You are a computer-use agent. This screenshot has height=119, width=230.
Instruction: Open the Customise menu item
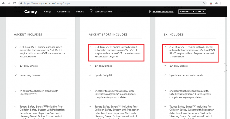(x=64, y=11)
